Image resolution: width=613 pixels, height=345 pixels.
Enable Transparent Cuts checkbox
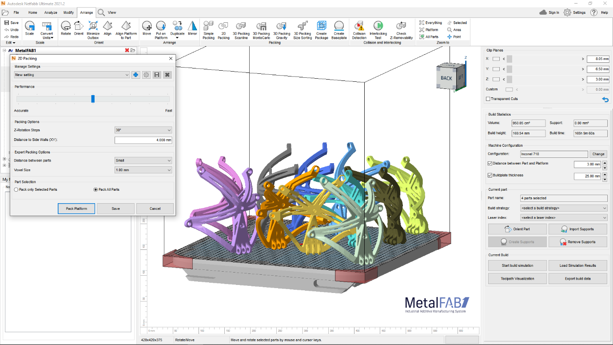(x=488, y=99)
